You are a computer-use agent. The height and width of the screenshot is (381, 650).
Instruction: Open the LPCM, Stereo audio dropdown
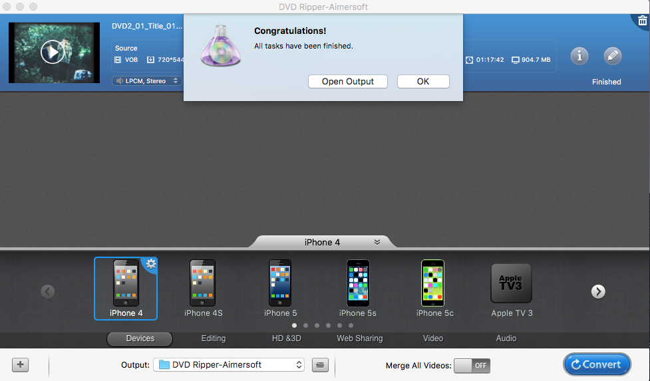click(147, 80)
